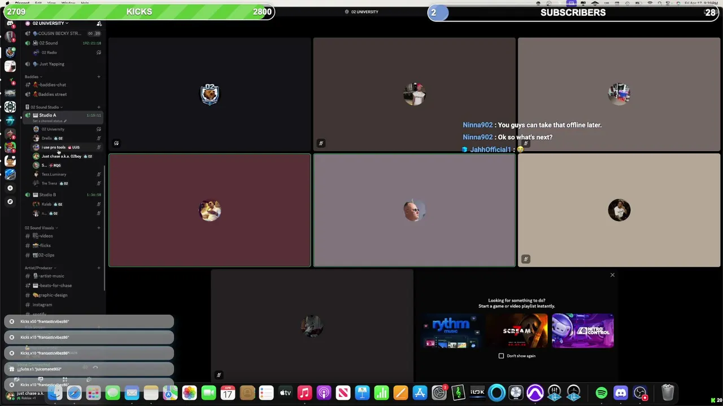Screen dimensions: 723x406
Task: Open the graphic-design text channel
Action: coord(53,295)
